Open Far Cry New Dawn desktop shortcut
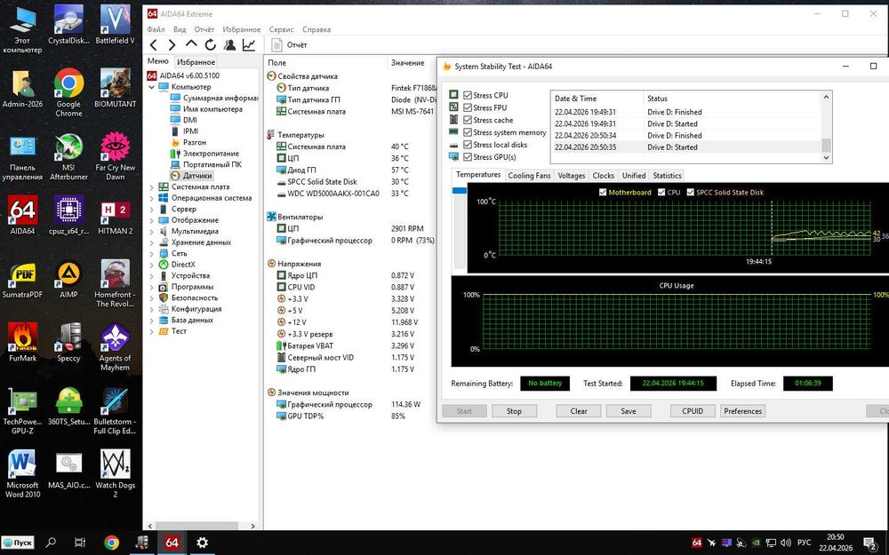This screenshot has width=889, height=555. tap(115, 156)
